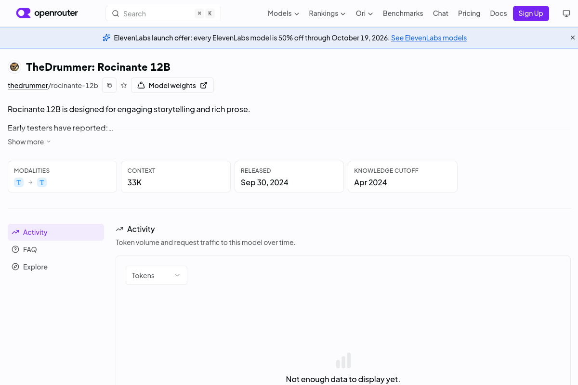The width and height of the screenshot is (578, 385).
Task: Click the sparkle icon in the ElevenLabs banner
Action: (x=106, y=38)
